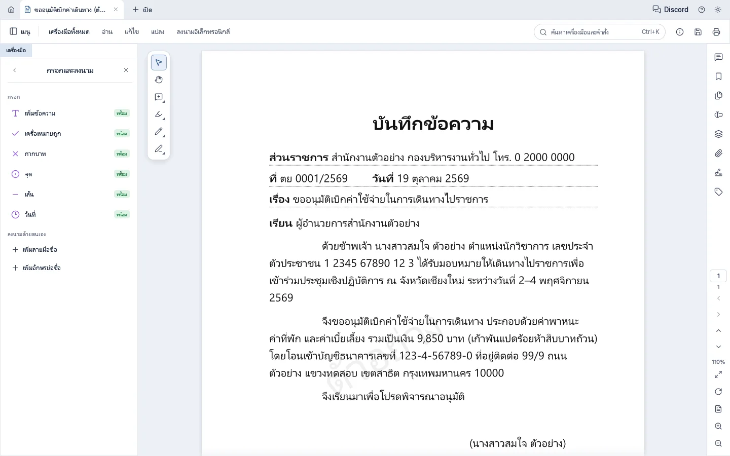Select the pencil drawing tool
This screenshot has height=456, width=730.
[159, 131]
